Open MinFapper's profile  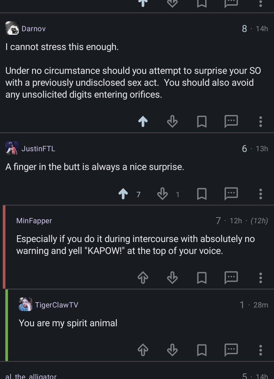34,221
